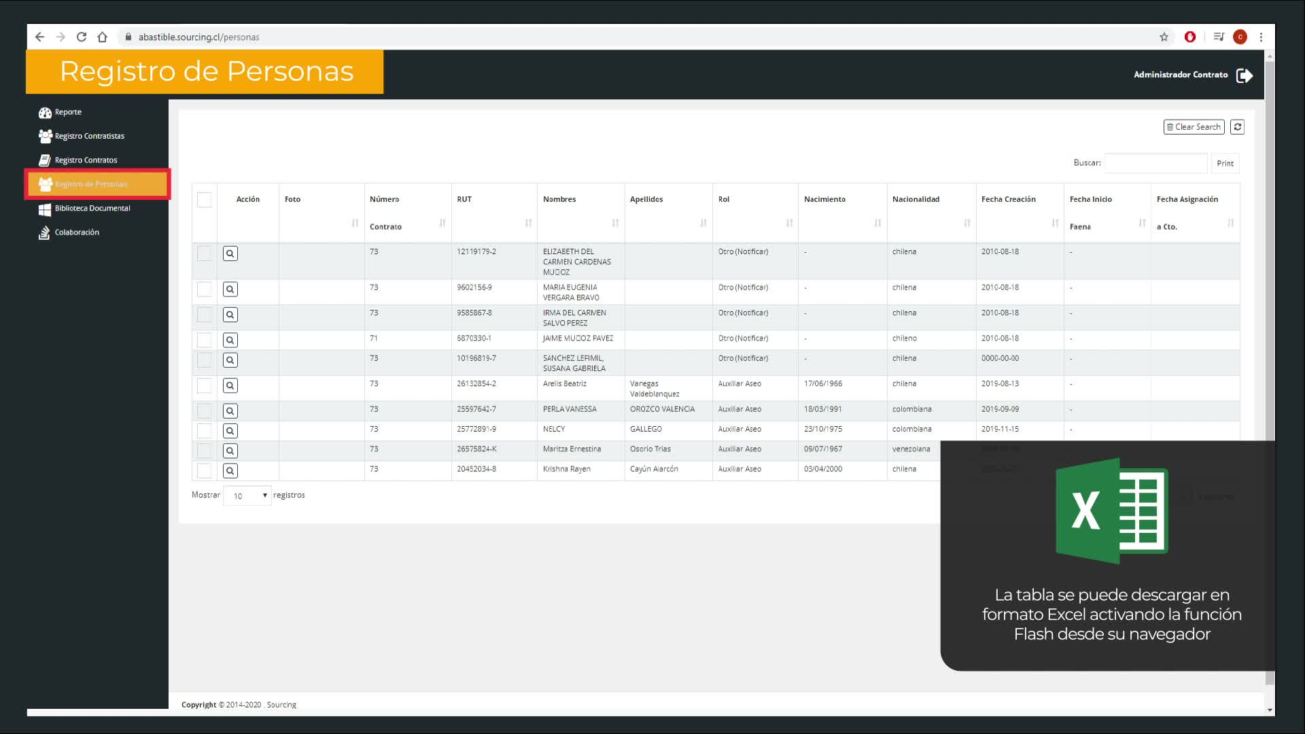Check the box for NELCY GALLEGO row
1305x734 pixels.
204,430
